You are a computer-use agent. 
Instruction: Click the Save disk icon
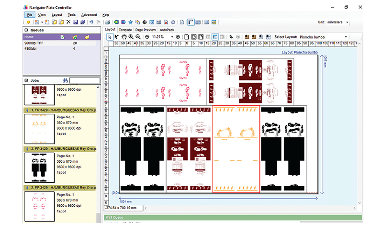point(76,22)
